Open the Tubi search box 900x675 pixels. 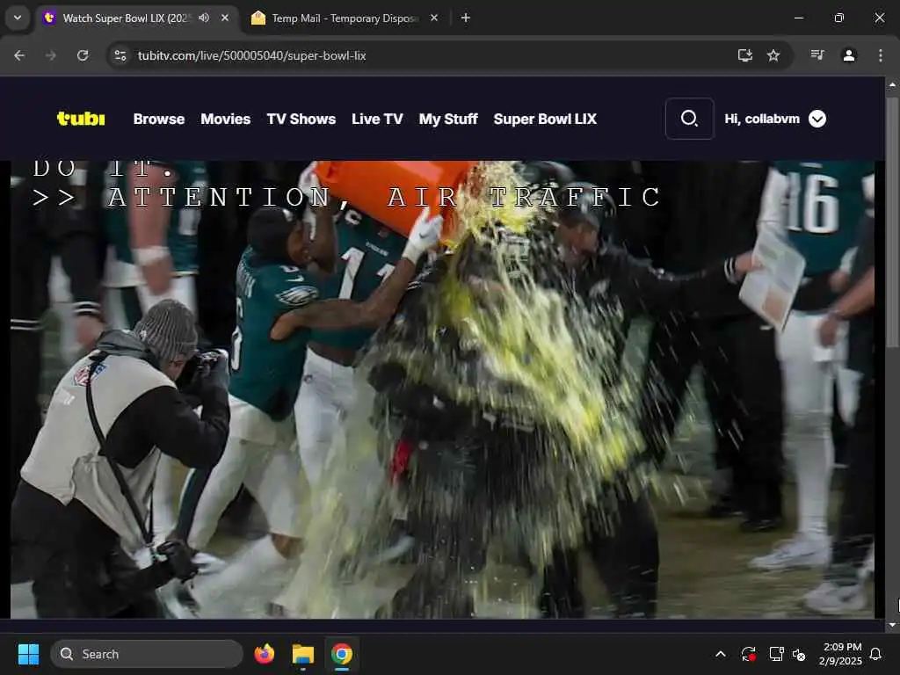689,119
